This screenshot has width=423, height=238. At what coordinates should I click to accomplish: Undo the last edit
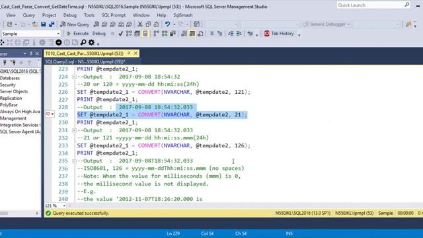point(167,24)
